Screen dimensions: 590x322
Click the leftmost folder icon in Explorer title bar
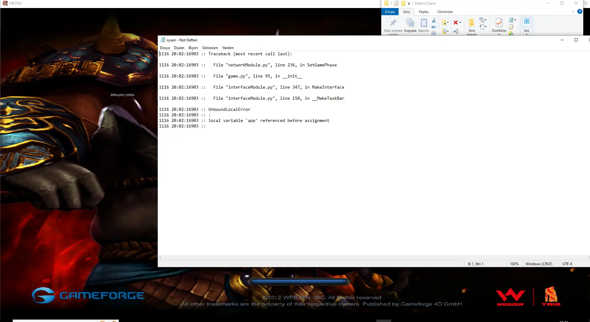pos(386,3)
